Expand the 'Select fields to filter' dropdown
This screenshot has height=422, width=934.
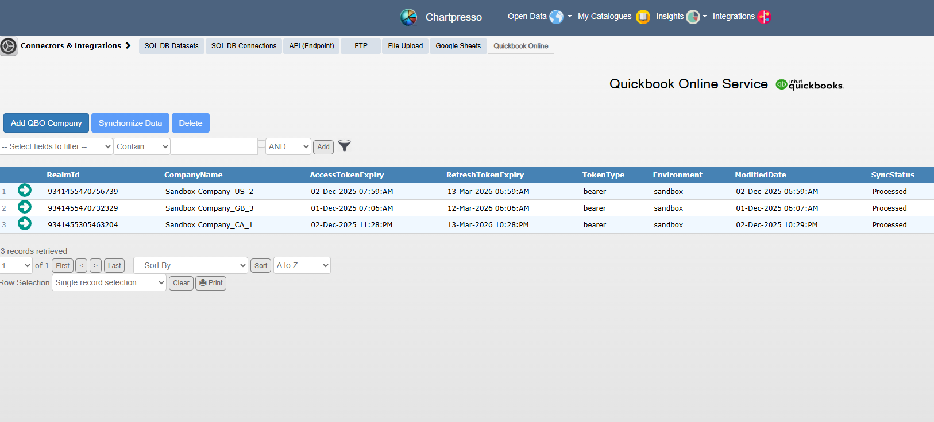point(56,147)
